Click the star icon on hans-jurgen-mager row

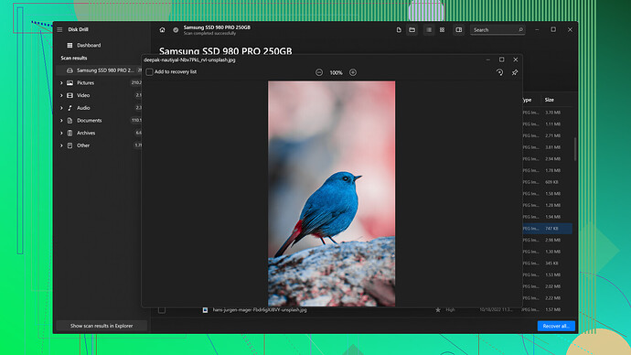[438, 310]
